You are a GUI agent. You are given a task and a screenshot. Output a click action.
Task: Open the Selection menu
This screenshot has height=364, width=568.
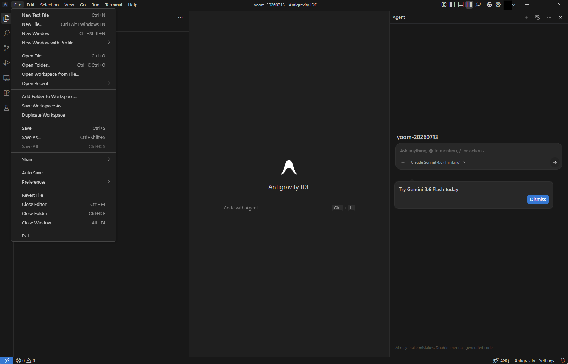(49, 5)
